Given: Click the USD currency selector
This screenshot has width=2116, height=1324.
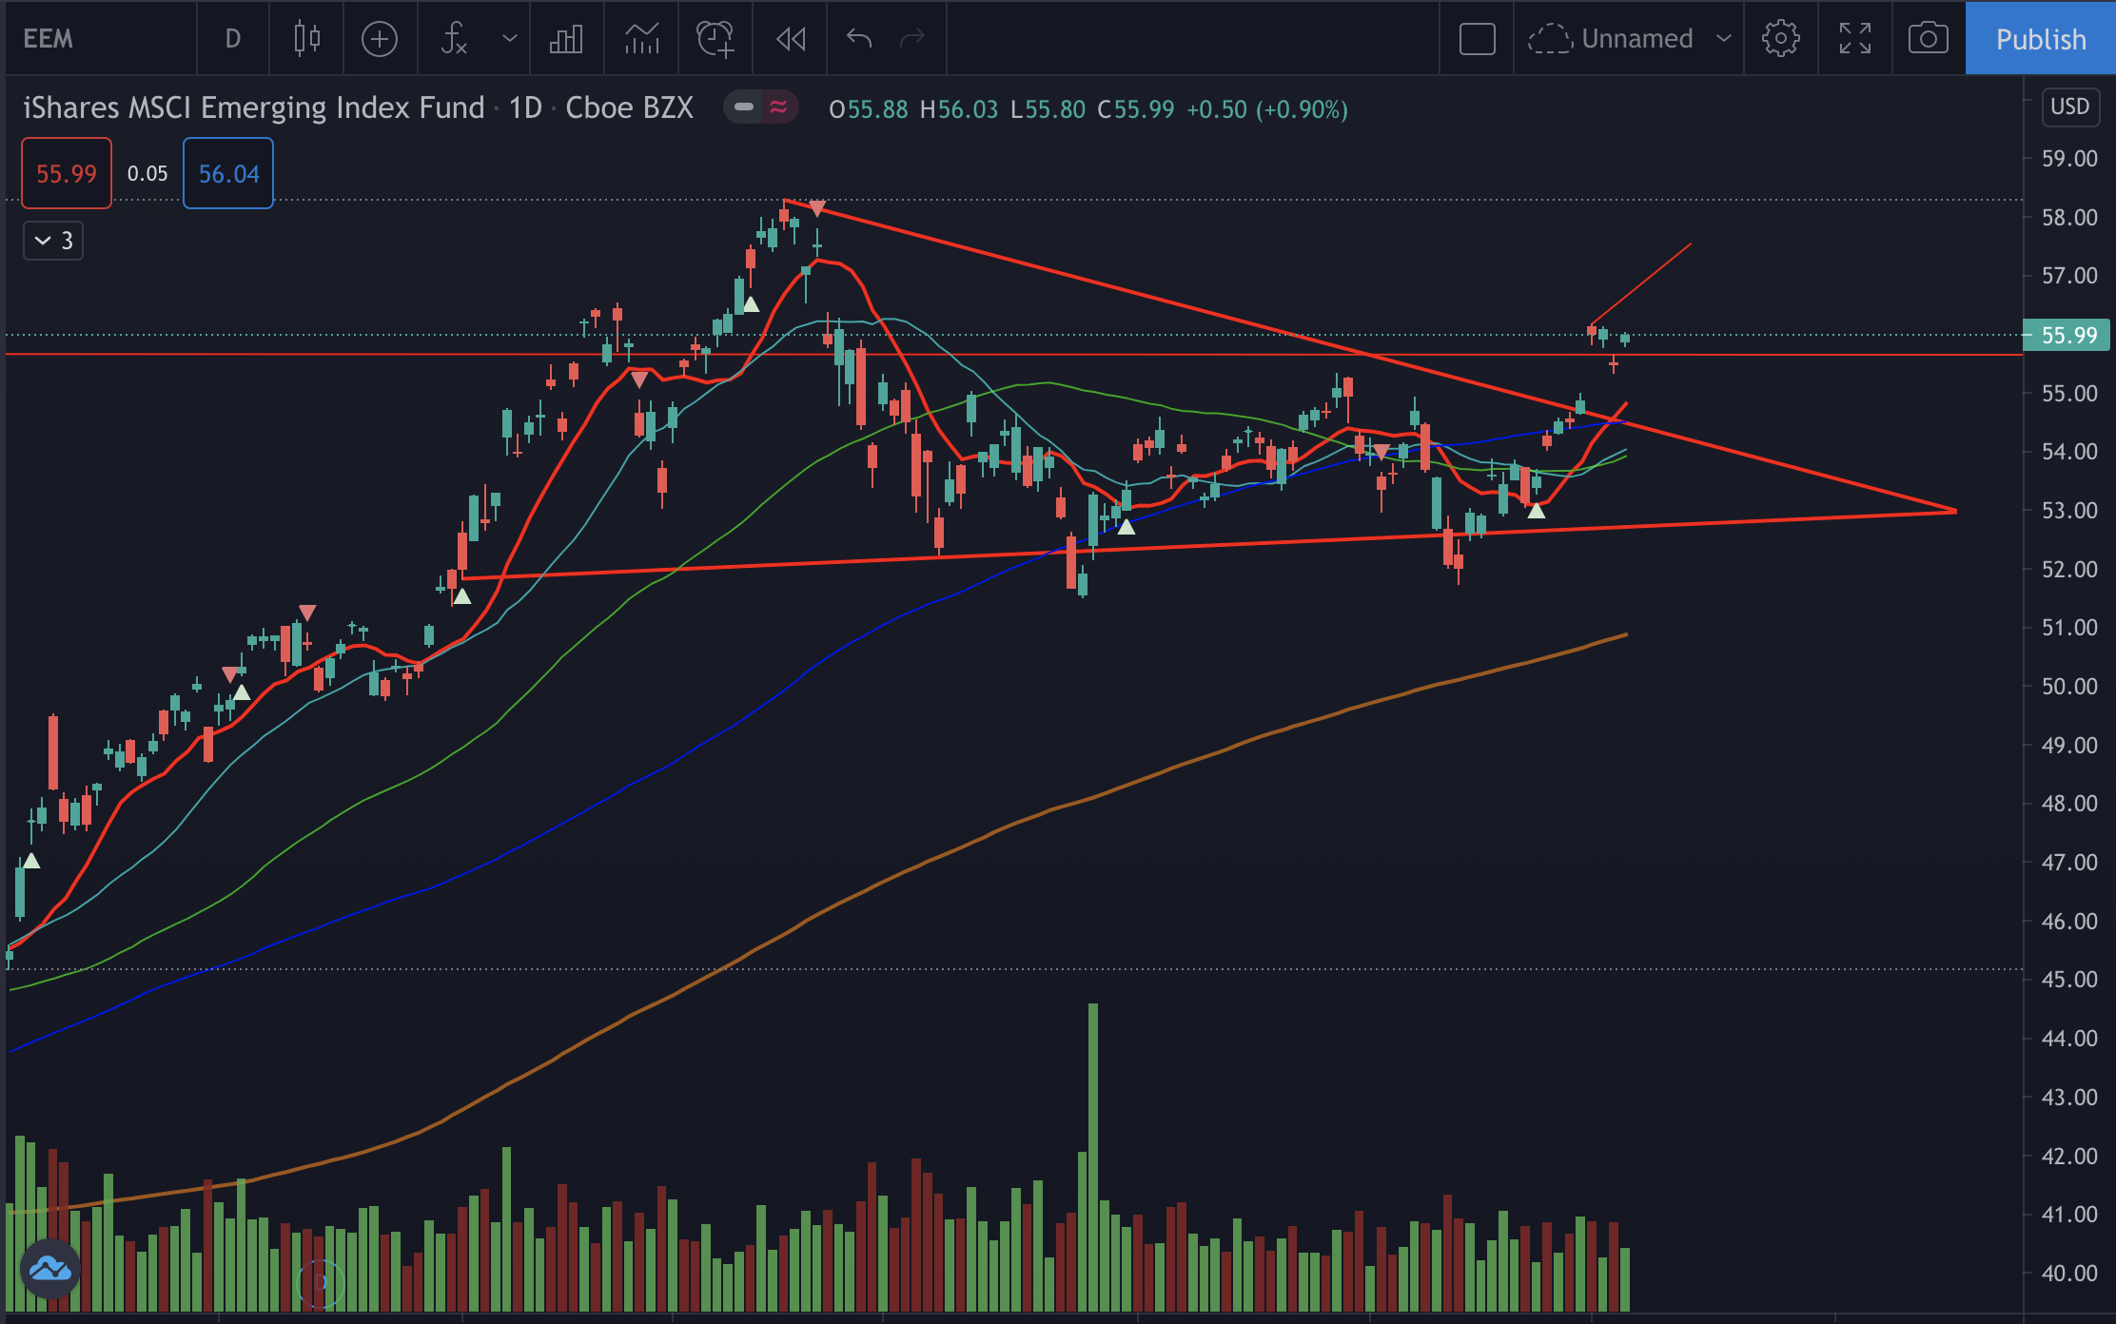Looking at the screenshot, I should pos(2069,107).
